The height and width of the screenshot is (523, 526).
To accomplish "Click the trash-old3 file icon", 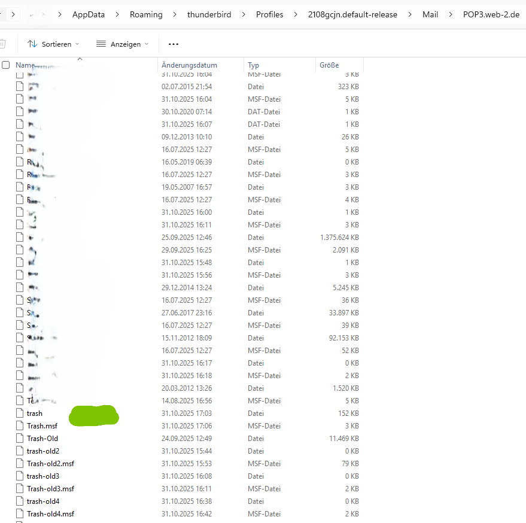I will pyautogui.click(x=20, y=476).
